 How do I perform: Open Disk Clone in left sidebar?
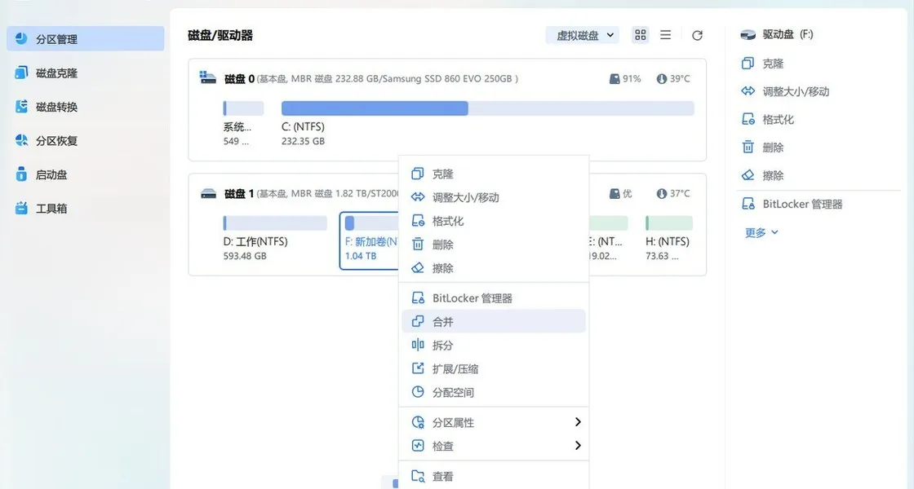tap(56, 73)
